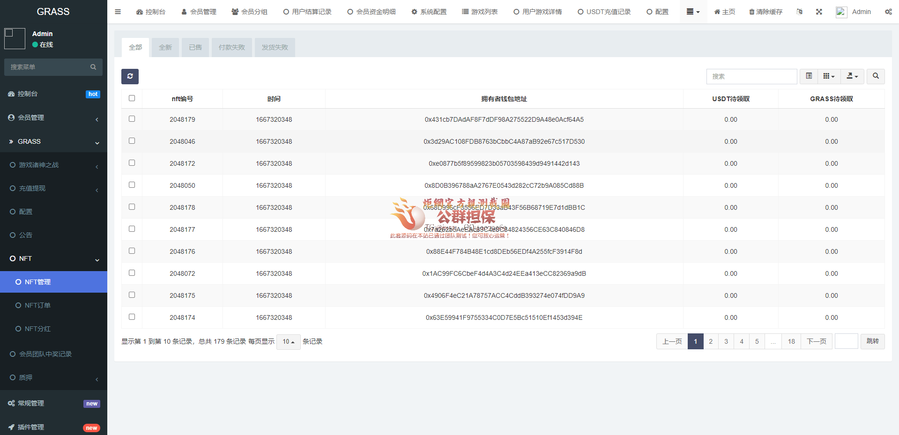Toggle the sidebar hamburger menu icon
899x435 pixels.
(118, 12)
